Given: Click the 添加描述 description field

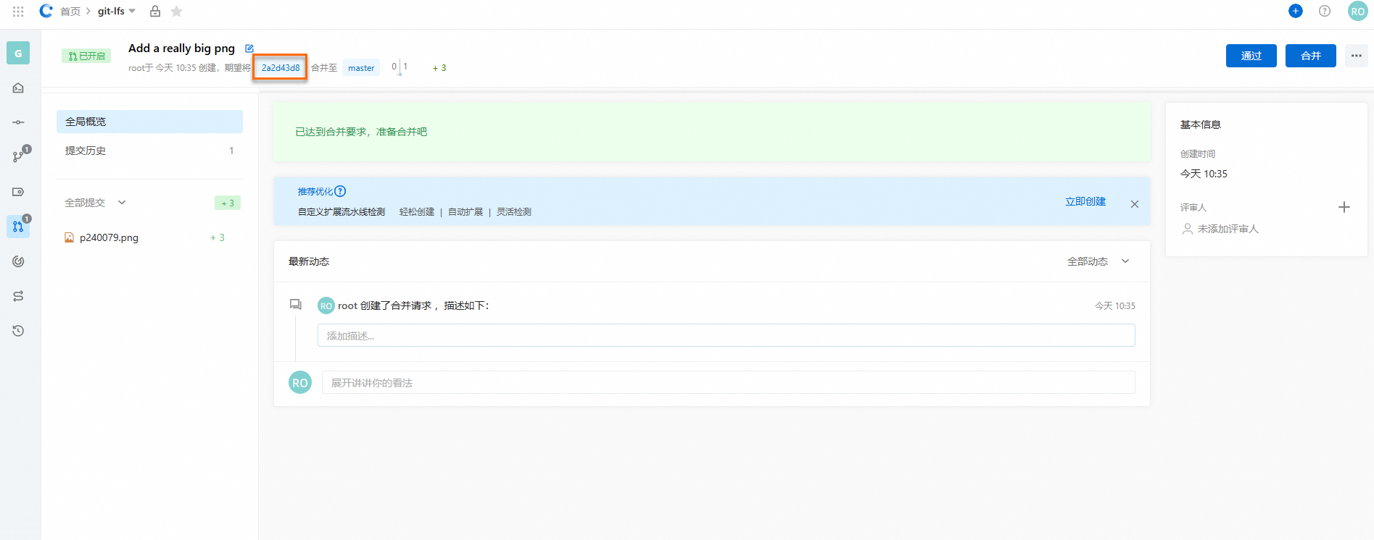Looking at the screenshot, I should point(726,335).
